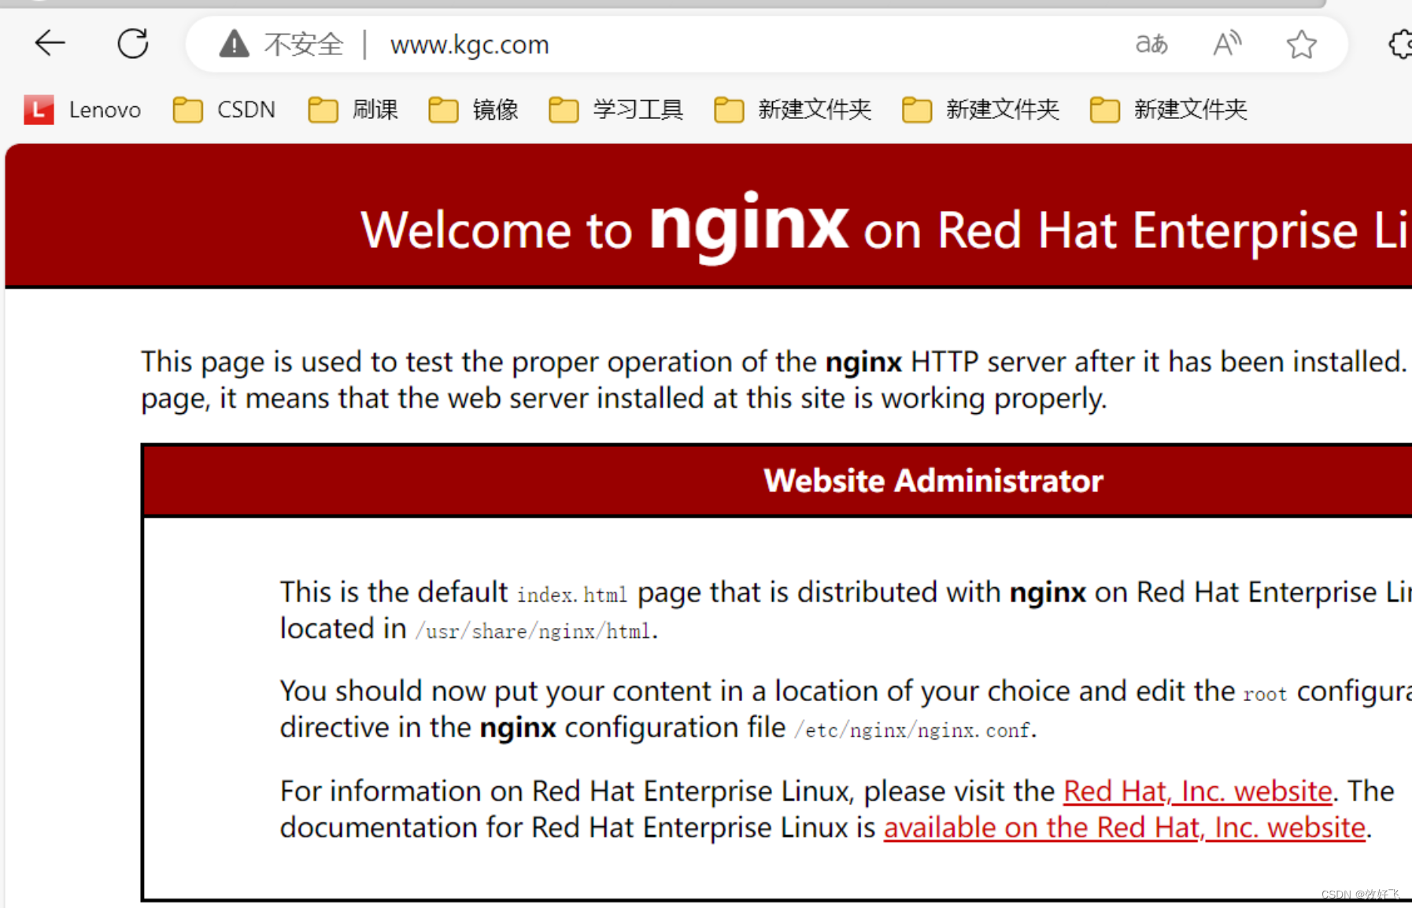Reload the page with the refresh icon
1412x908 pixels.
[x=133, y=43]
